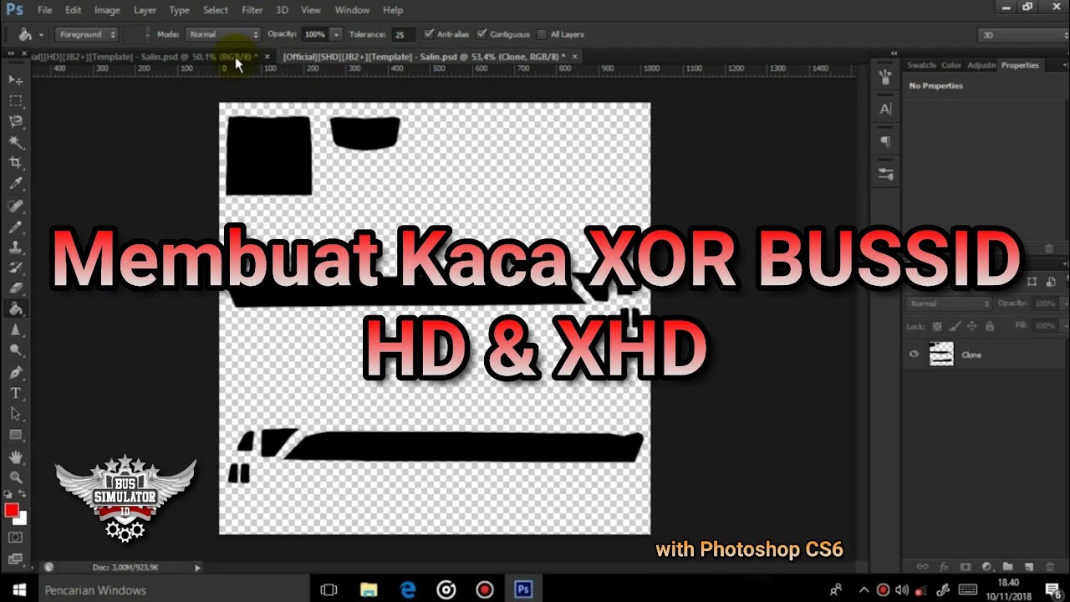1070x602 pixels.
Task: Select the History Brush tool
Action: pos(15,268)
